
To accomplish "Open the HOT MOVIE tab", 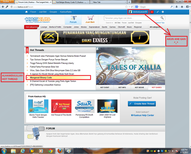I will [x=139, y=88].
